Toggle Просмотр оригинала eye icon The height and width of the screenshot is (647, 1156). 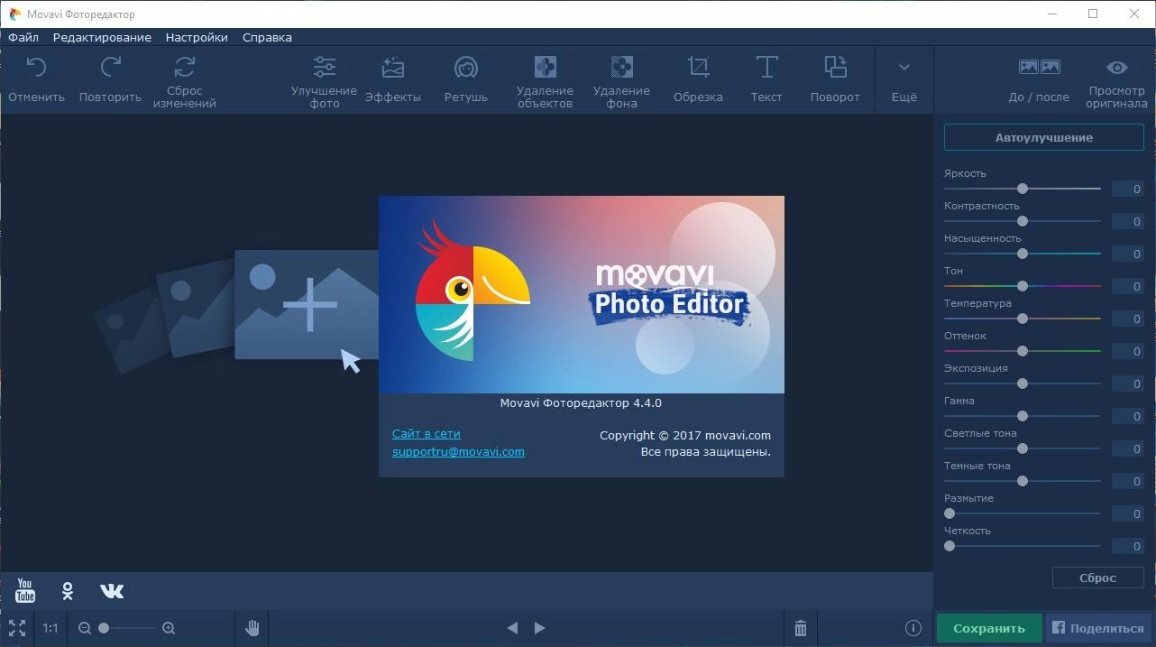[1117, 67]
